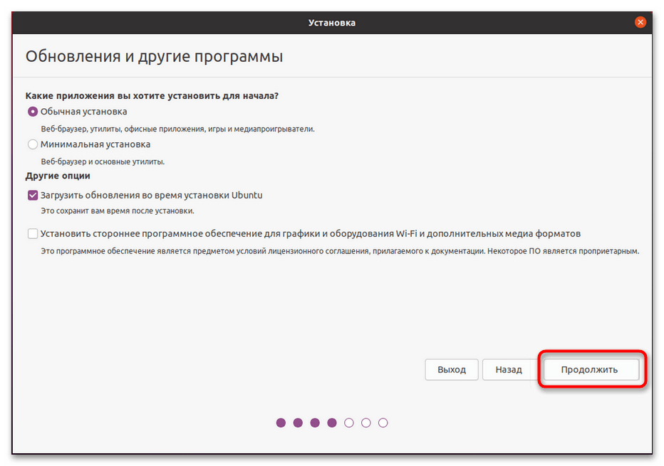
Task: Uncheck Загрузить обновления во время установки Ubuntu
Action: [x=33, y=195]
